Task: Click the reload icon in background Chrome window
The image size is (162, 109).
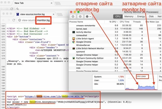Action: click(x=12, y=9)
